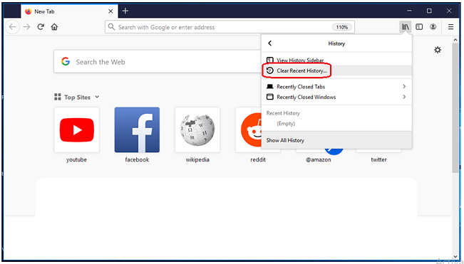The image size is (464, 264).
Task: Open the Firefox Account icon
Action: (433, 27)
